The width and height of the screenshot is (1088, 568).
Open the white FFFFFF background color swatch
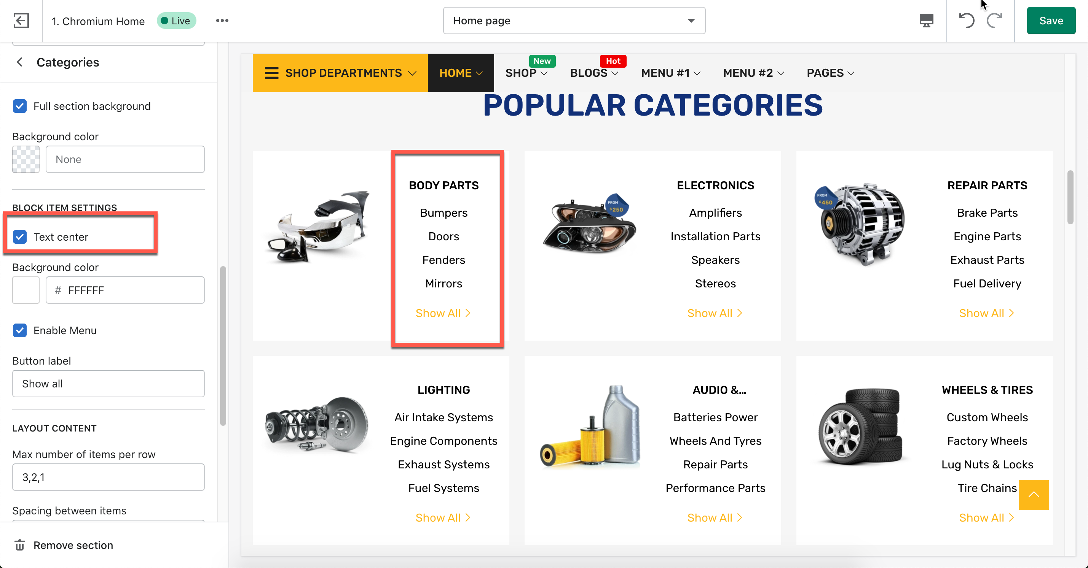[26, 290]
